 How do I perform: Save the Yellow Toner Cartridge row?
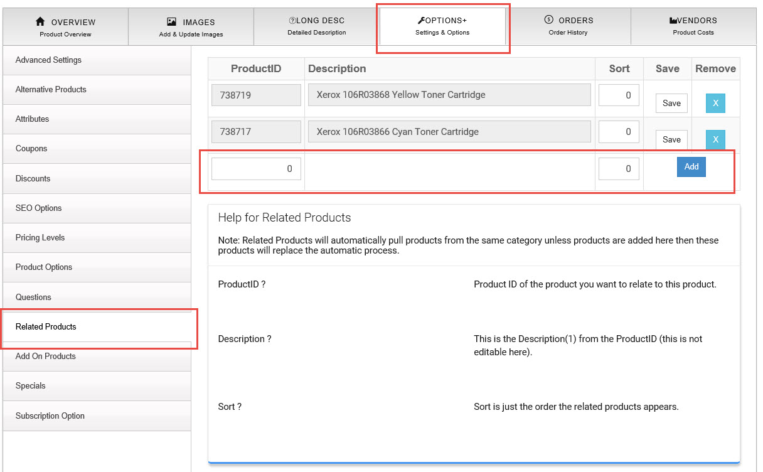tap(671, 104)
